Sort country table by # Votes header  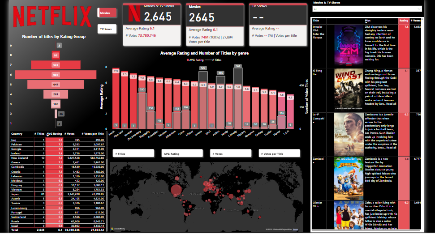tap(69, 134)
